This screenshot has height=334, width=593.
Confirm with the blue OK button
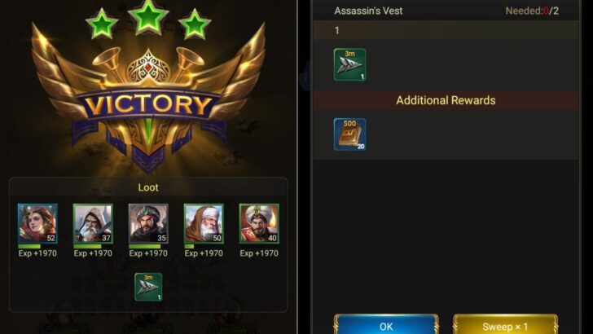386,324
